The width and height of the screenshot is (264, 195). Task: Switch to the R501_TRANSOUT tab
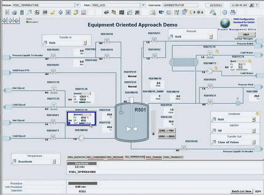(x=173, y=157)
